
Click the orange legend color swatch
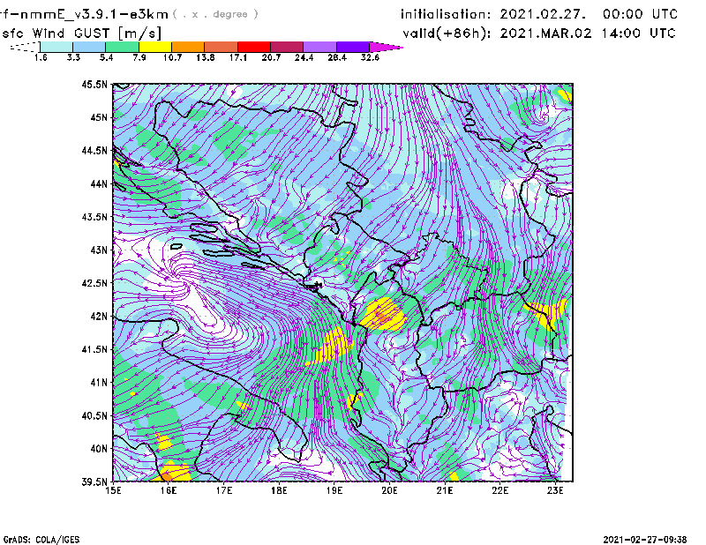tap(188, 47)
